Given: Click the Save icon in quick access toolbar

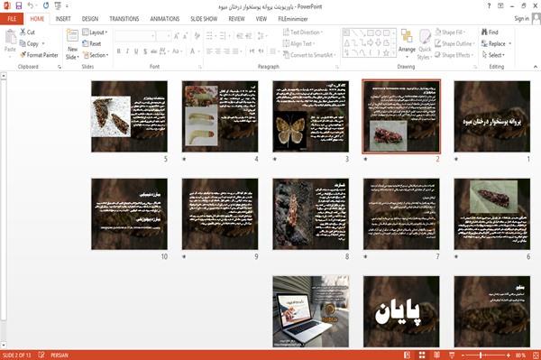Looking at the screenshot, I should pos(19,6).
